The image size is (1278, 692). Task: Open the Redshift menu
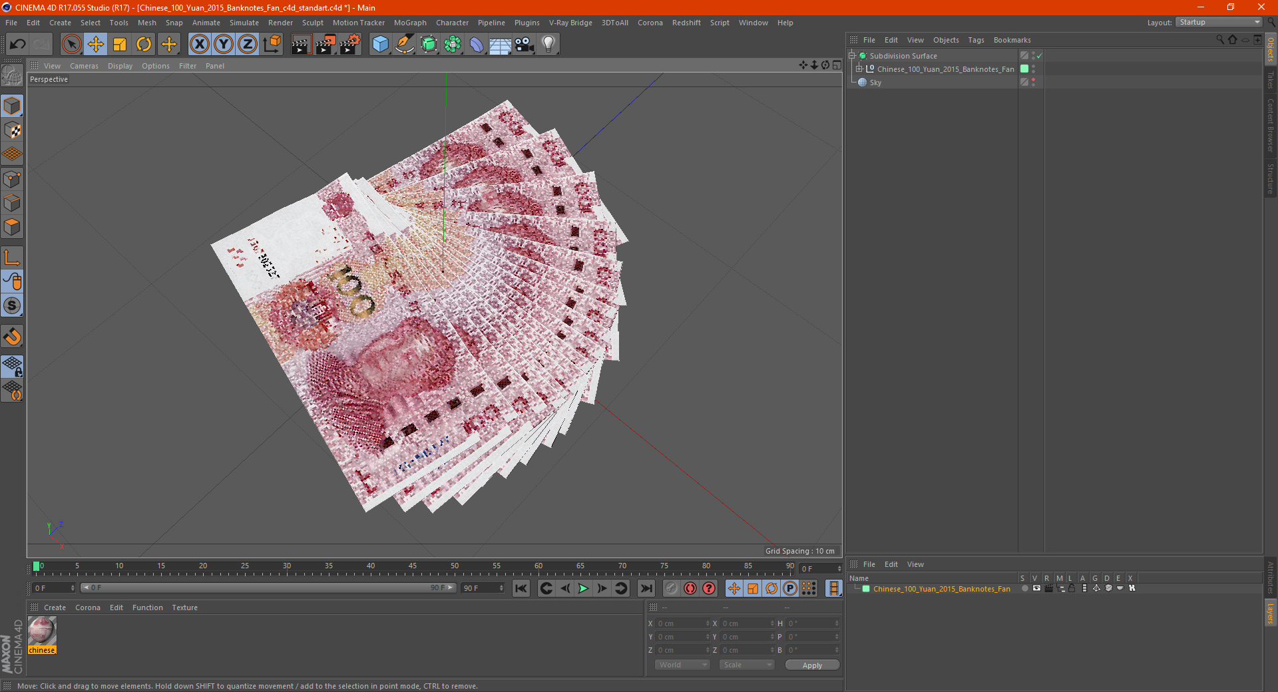tap(686, 23)
